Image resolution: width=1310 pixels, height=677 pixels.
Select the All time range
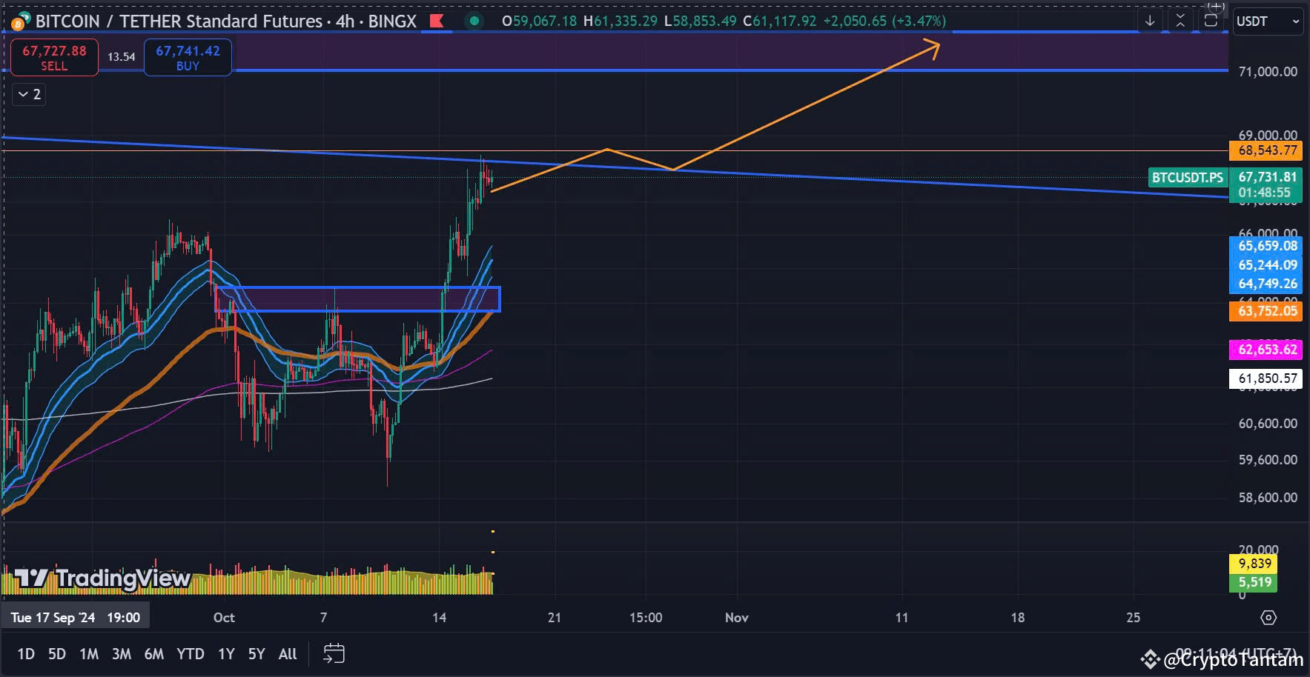[288, 653]
